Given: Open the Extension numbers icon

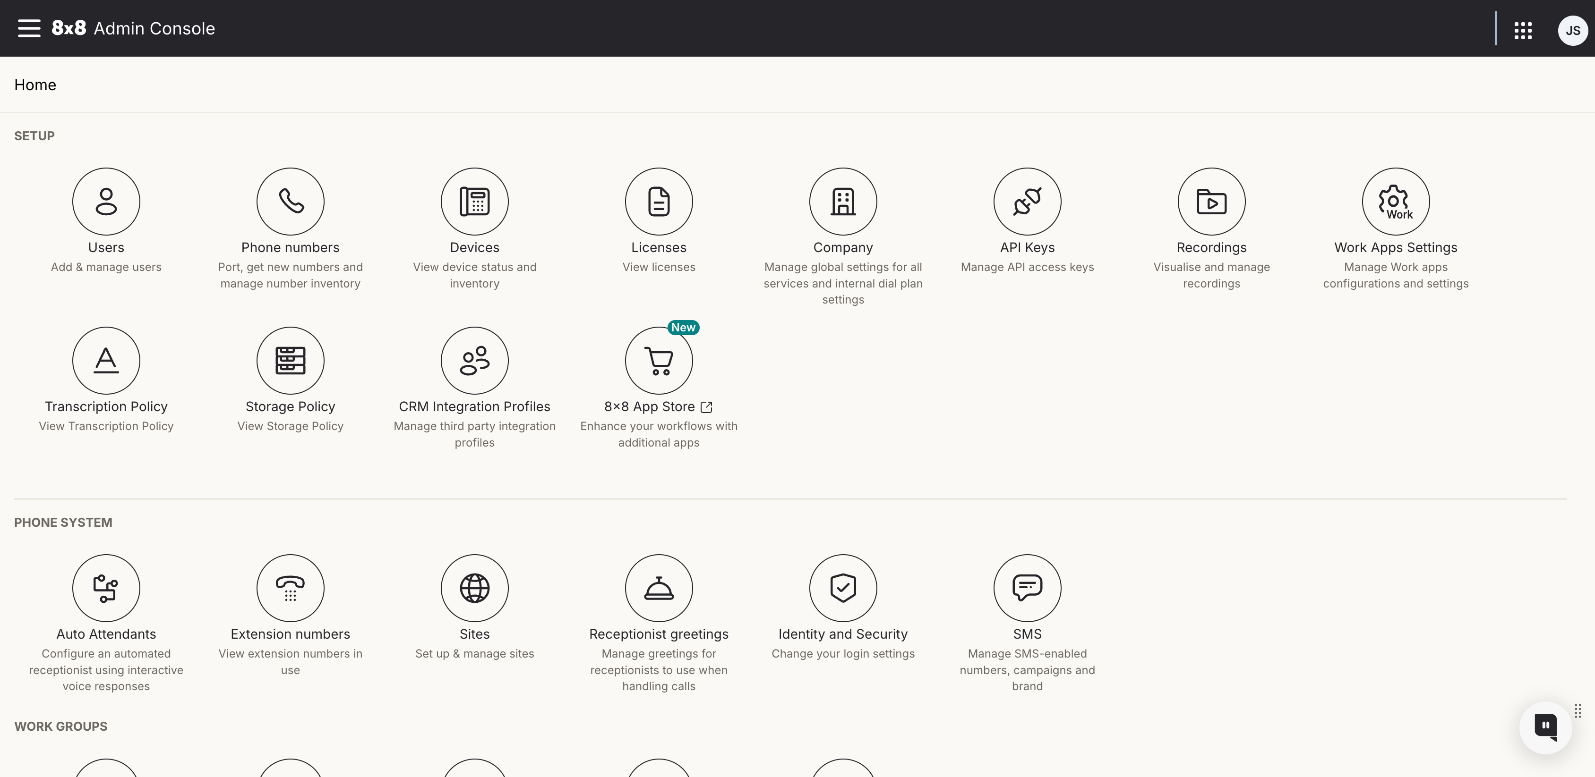Looking at the screenshot, I should 291,588.
